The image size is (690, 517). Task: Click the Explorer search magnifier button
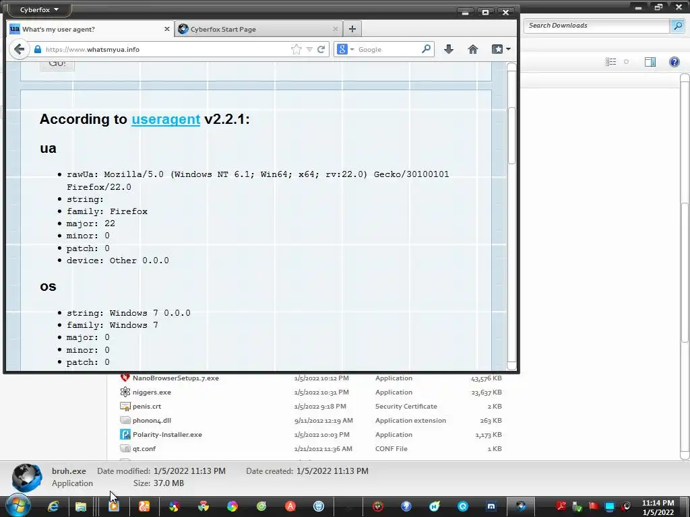(x=677, y=26)
